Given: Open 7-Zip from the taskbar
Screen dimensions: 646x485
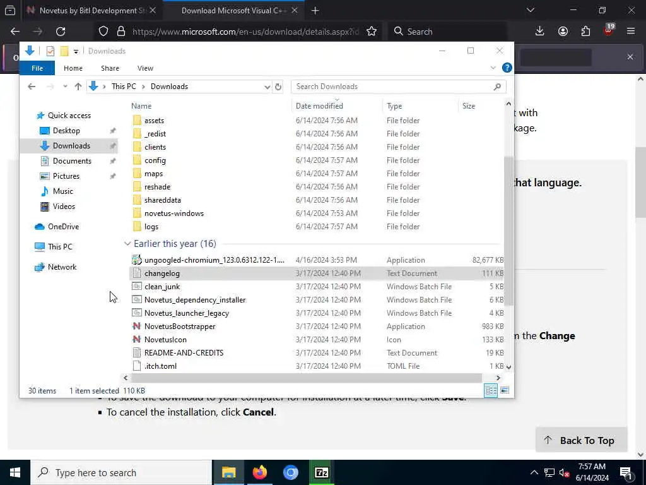Looking at the screenshot, I should pyautogui.click(x=321, y=472).
